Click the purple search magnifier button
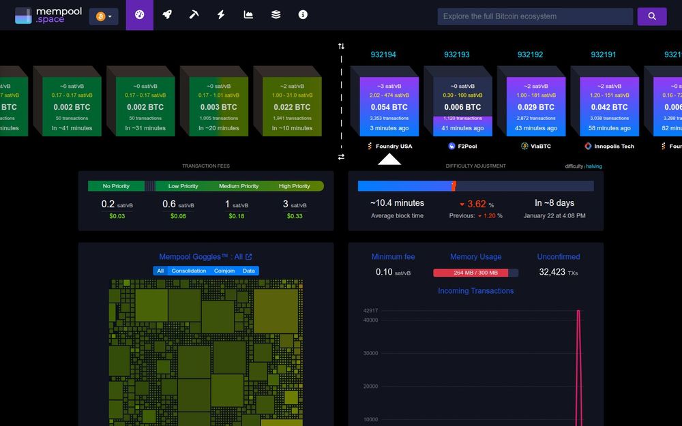The height and width of the screenshot is (426, 682). 651,16
